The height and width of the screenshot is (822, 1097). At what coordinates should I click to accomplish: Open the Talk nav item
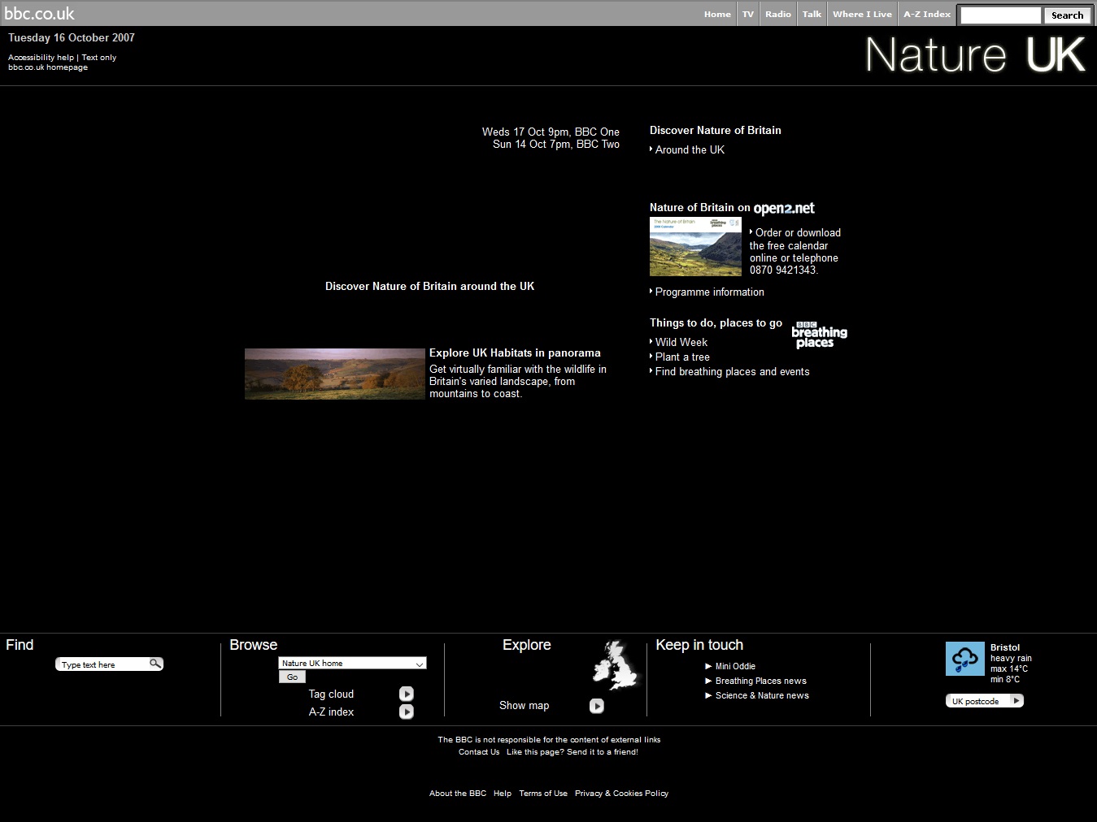812,14
